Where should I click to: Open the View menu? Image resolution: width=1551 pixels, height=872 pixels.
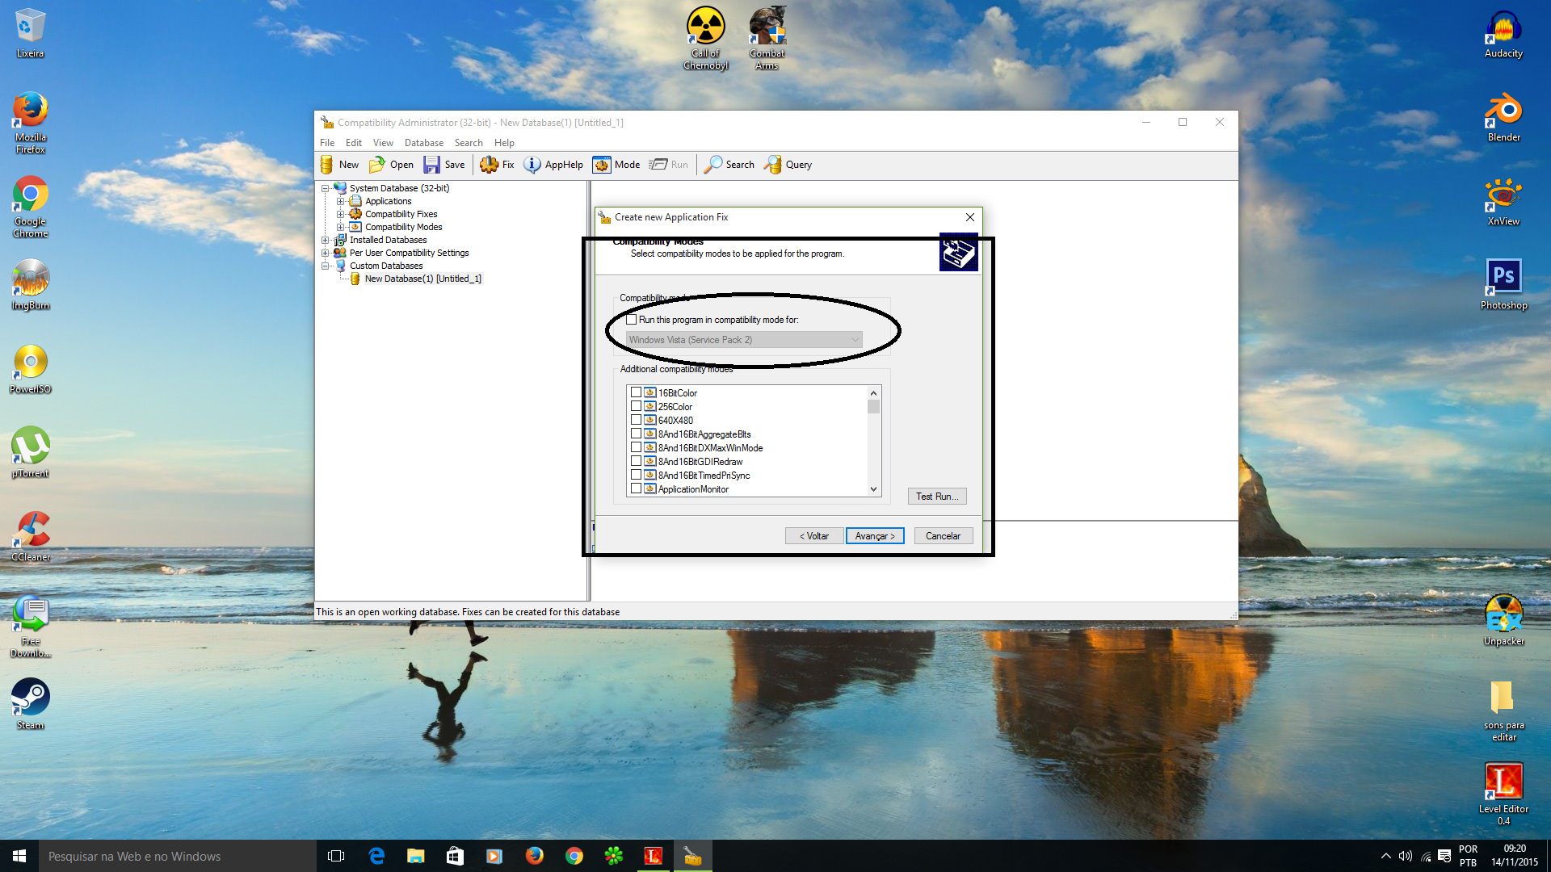pos(383,143)
